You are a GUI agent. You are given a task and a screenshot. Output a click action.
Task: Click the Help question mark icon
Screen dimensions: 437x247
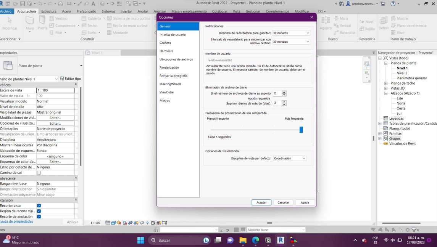coord(393,3)
